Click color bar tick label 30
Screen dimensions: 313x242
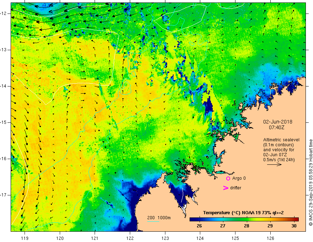pos(294,226)
